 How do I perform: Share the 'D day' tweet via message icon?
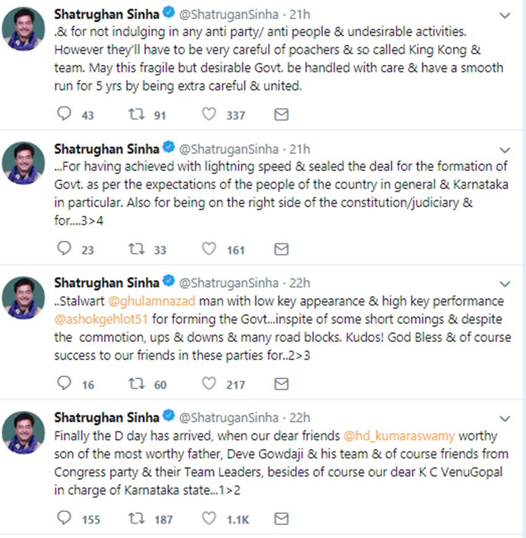point(281,519)
